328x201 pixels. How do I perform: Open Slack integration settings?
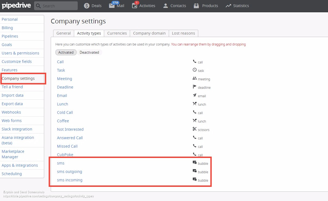click(17, 129)
